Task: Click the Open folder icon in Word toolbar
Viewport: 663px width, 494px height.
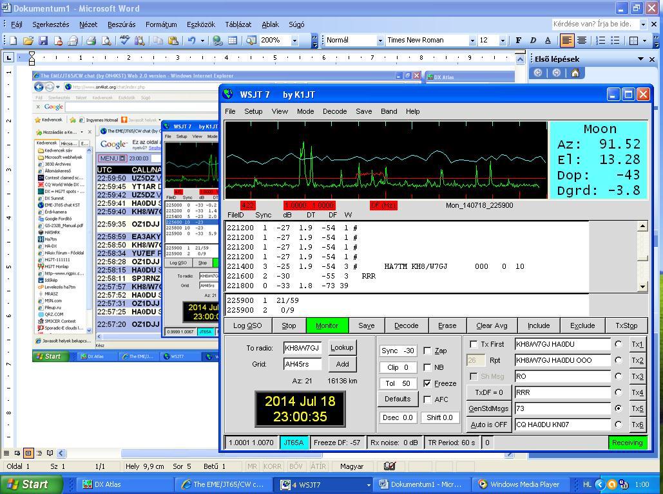Action: (x=28, y=41)
